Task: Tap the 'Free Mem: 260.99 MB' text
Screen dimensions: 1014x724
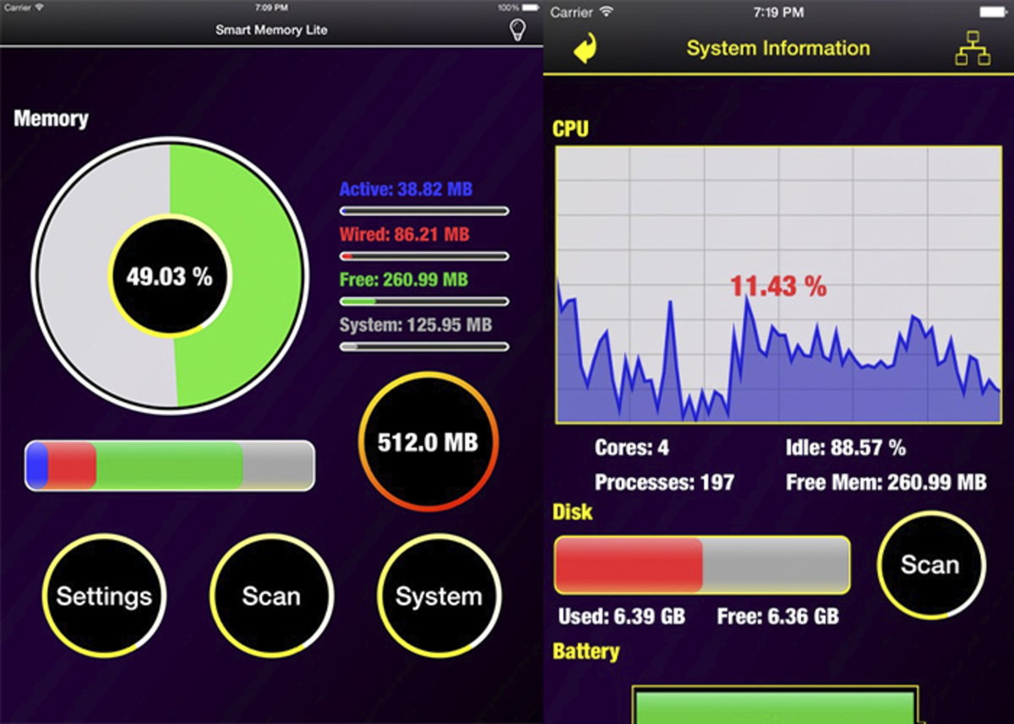Action: click(x=886, y=483)
